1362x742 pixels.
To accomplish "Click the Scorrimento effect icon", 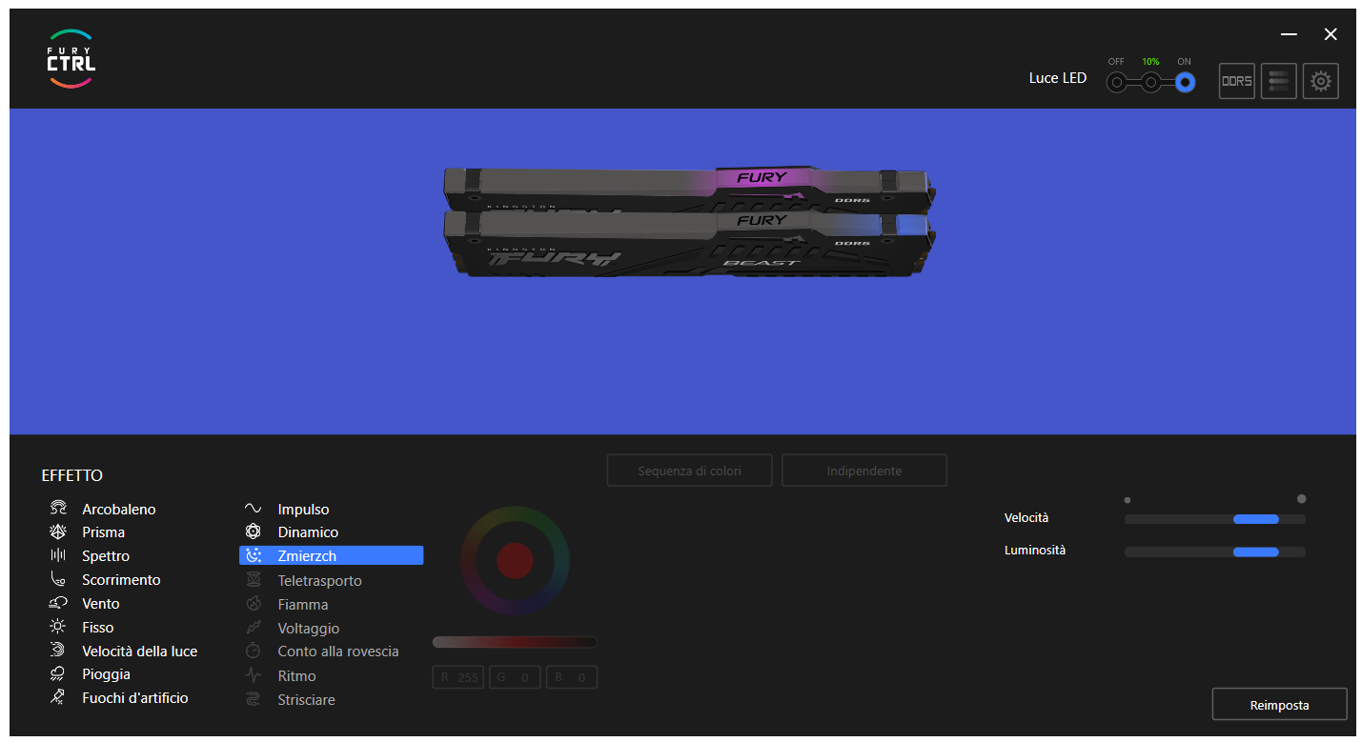I will coord(58,579).
